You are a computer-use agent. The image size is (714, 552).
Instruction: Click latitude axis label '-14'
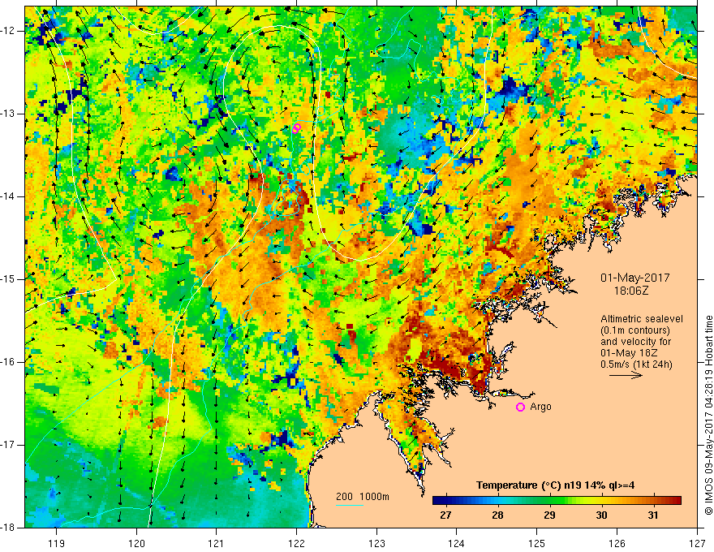pos(9,196)
